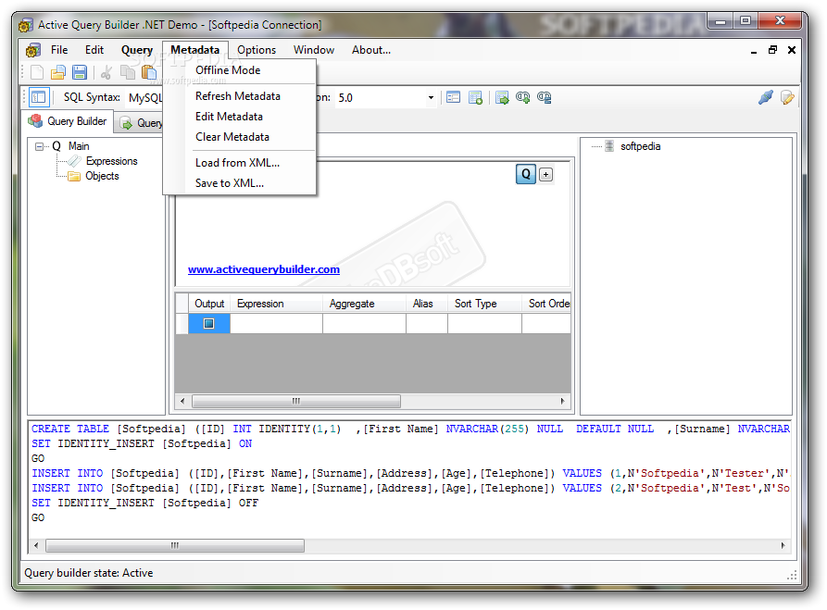
Task: Click the Expression column header
Action: (x=276, y=304)
